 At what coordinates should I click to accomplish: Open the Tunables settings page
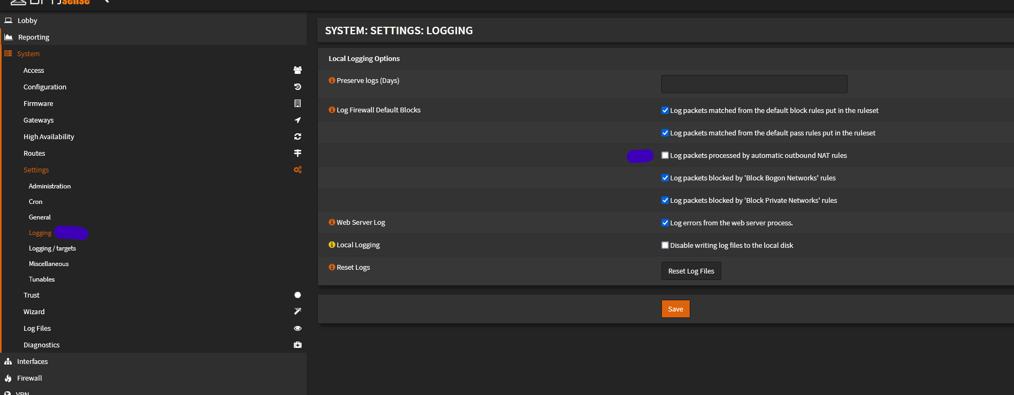[42, 279]
